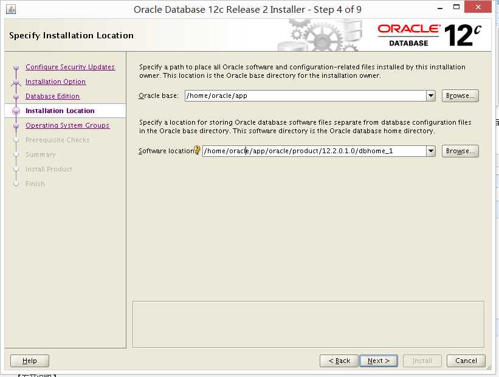Go to Installation Option step
Image resolution: width=499 pixels, height=377 pixels.
55,81
